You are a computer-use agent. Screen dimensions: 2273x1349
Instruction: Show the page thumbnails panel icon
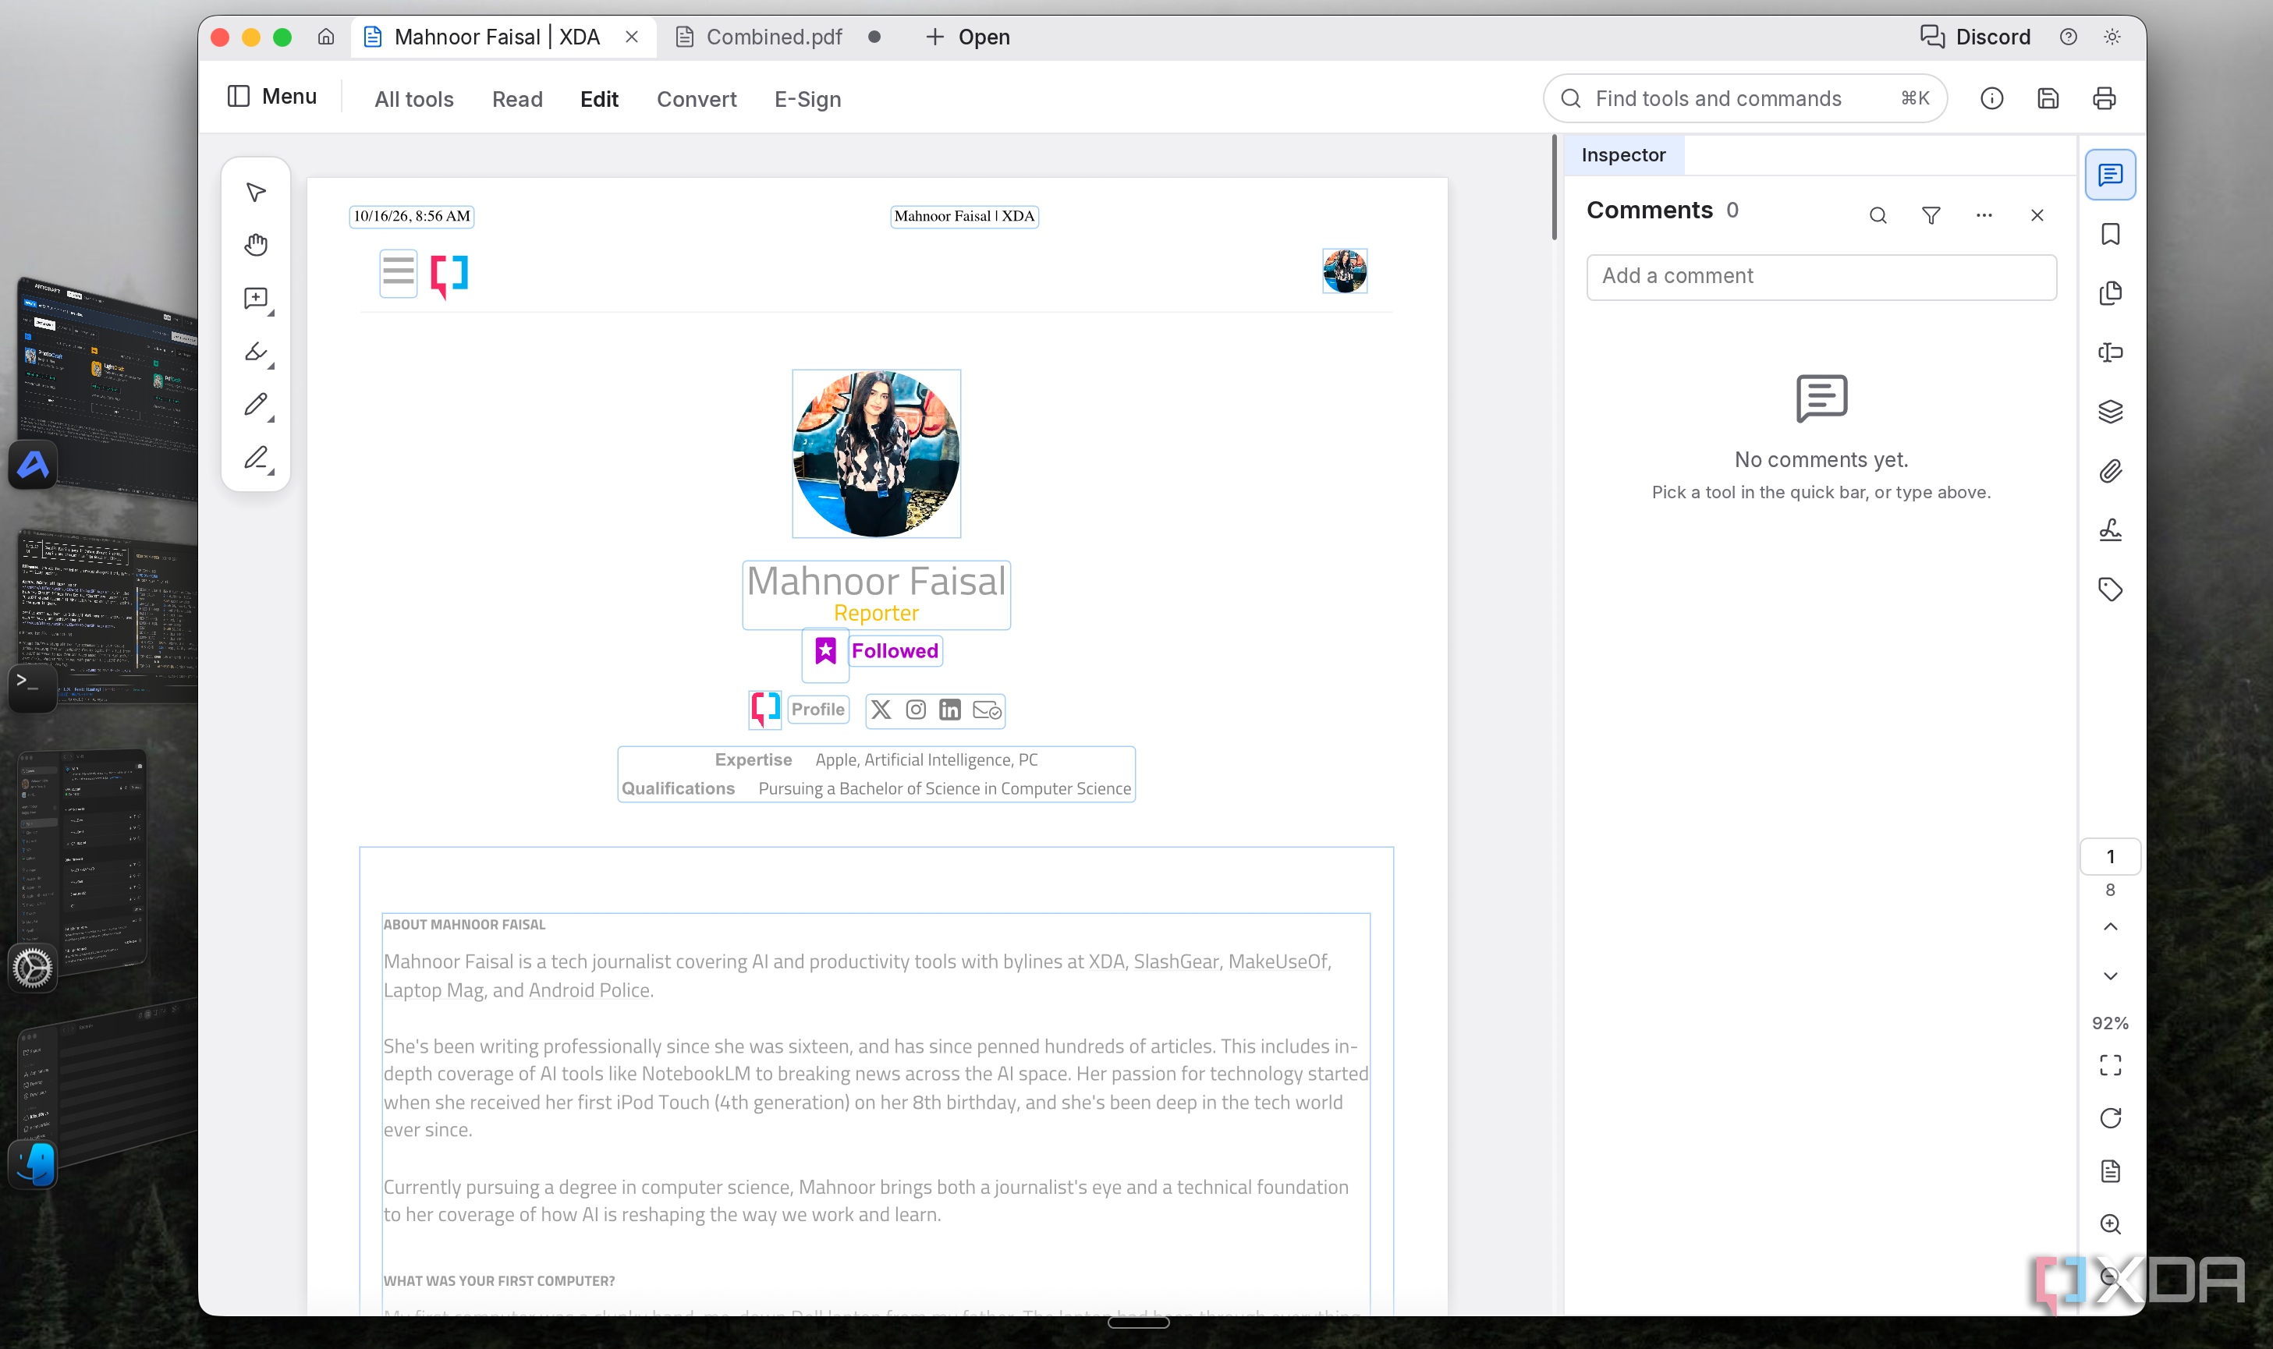(2109, 292)
